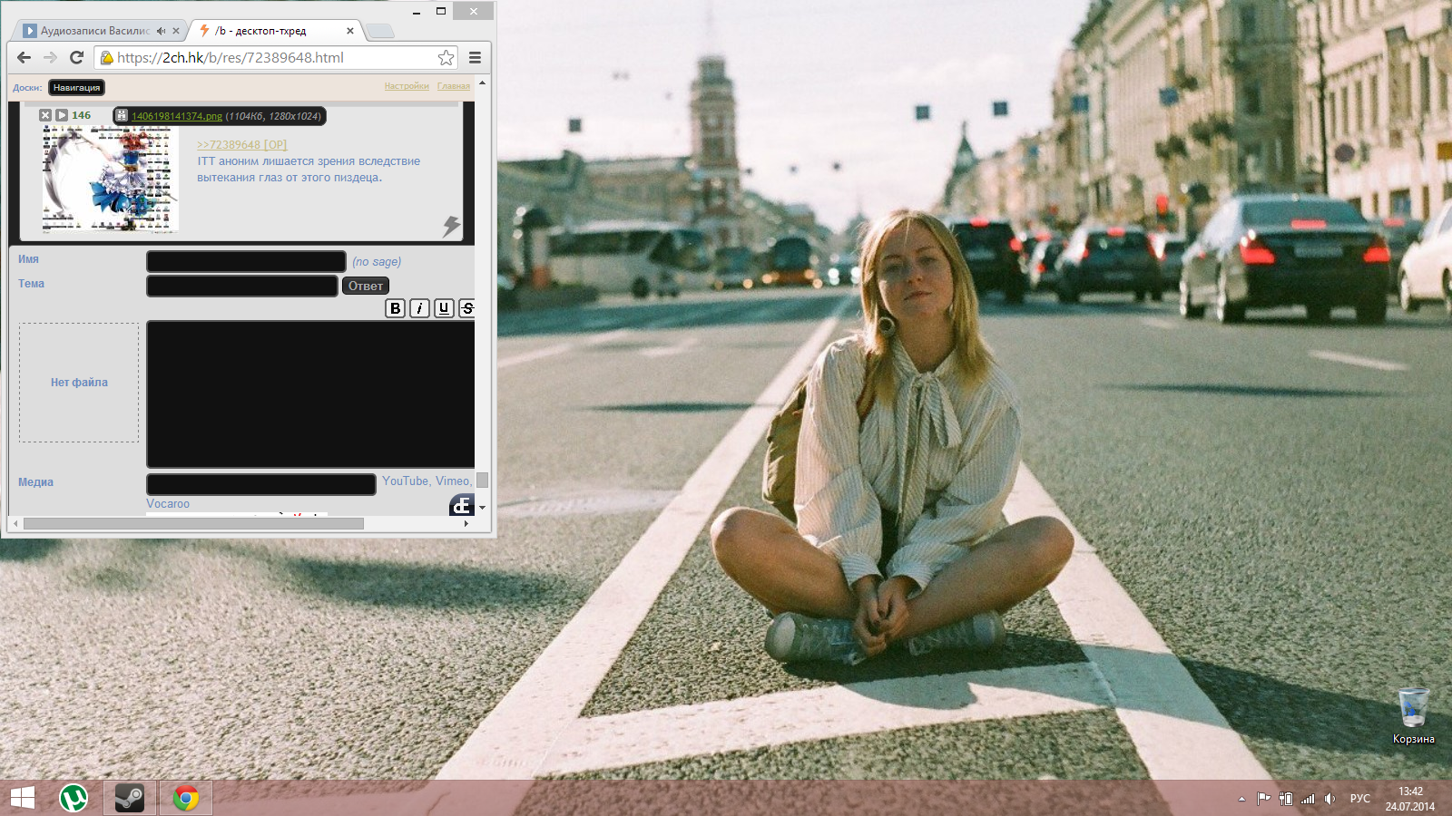Open the Навигация boards menu
This screenshot has width=1452, height=816.
[x=76, y=88]
